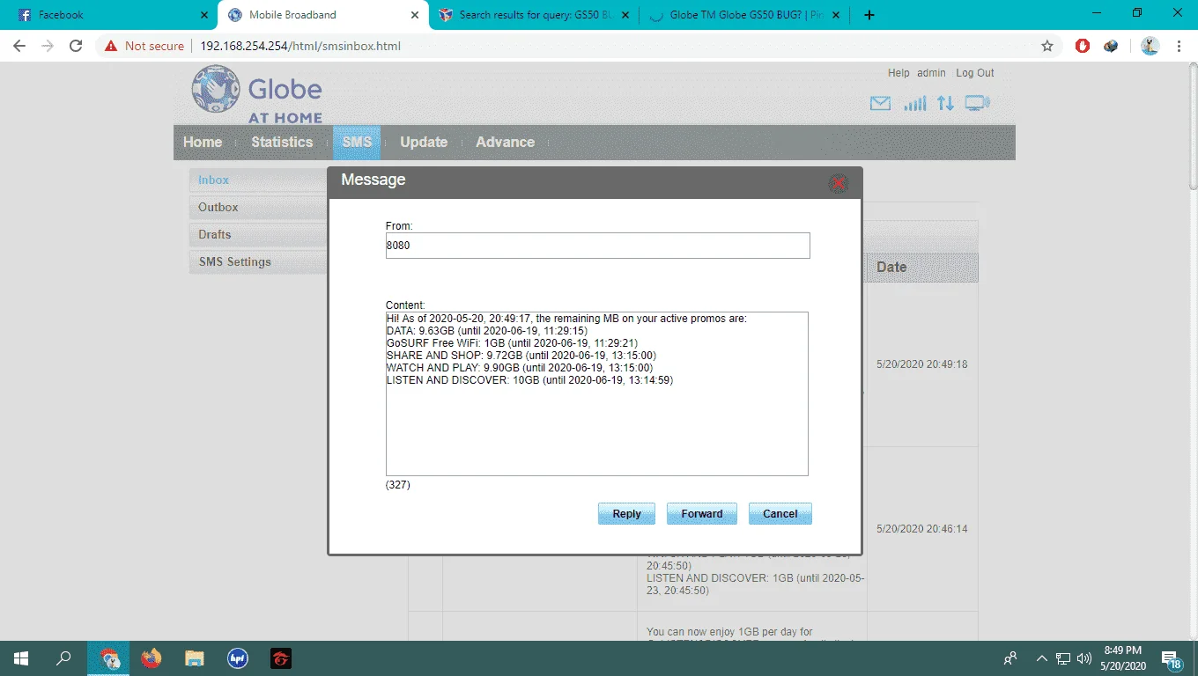Open Firefox from the taskbar
This screenshot has height=676, width=1198.
pyautogui.click(x=152, y=658)
